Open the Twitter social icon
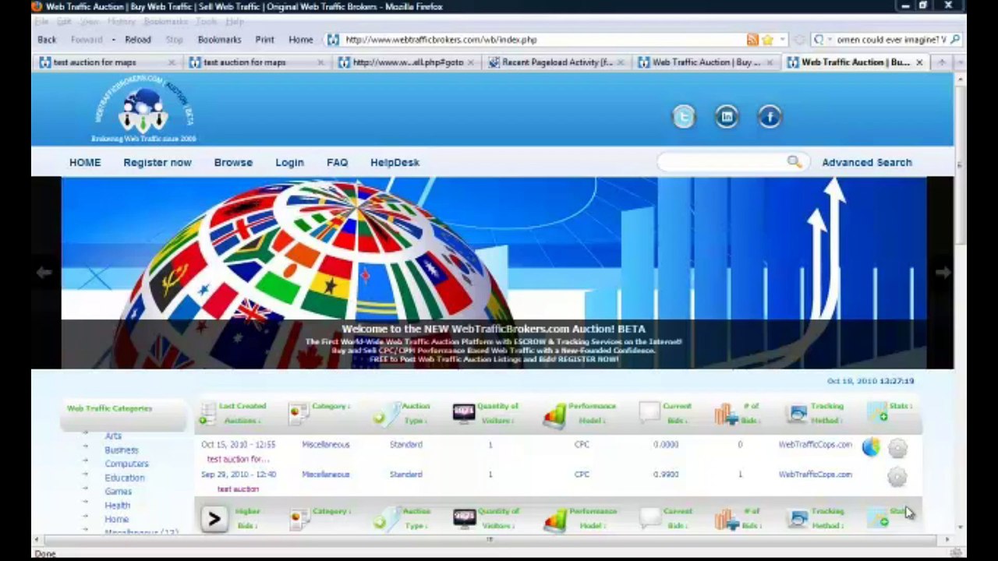 coord(684,117)
